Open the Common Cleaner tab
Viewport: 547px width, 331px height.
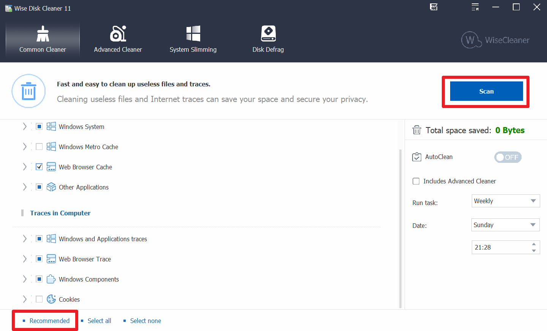click(x=43, y=40)
